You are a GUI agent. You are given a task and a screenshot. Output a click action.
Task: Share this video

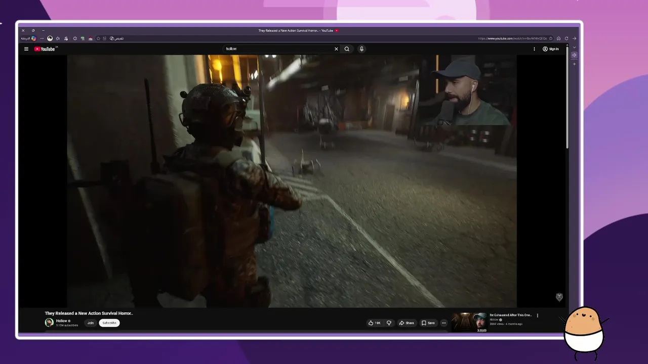click(407, 323)
